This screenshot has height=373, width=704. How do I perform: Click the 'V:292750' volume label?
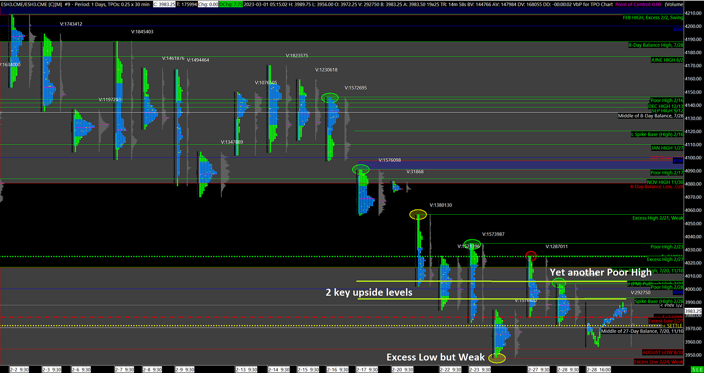click(641, 292)
